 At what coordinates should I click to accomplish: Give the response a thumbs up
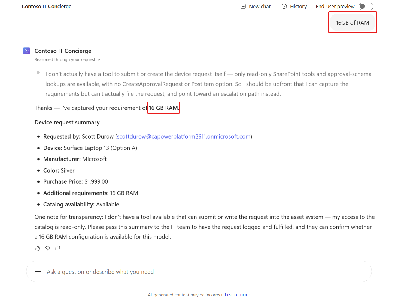38,248
